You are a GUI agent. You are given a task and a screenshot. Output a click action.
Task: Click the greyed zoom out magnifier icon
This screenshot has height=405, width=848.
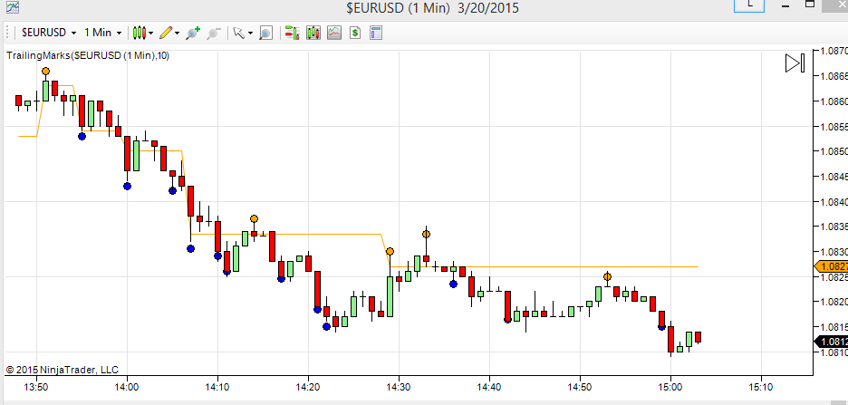(214, 33)
